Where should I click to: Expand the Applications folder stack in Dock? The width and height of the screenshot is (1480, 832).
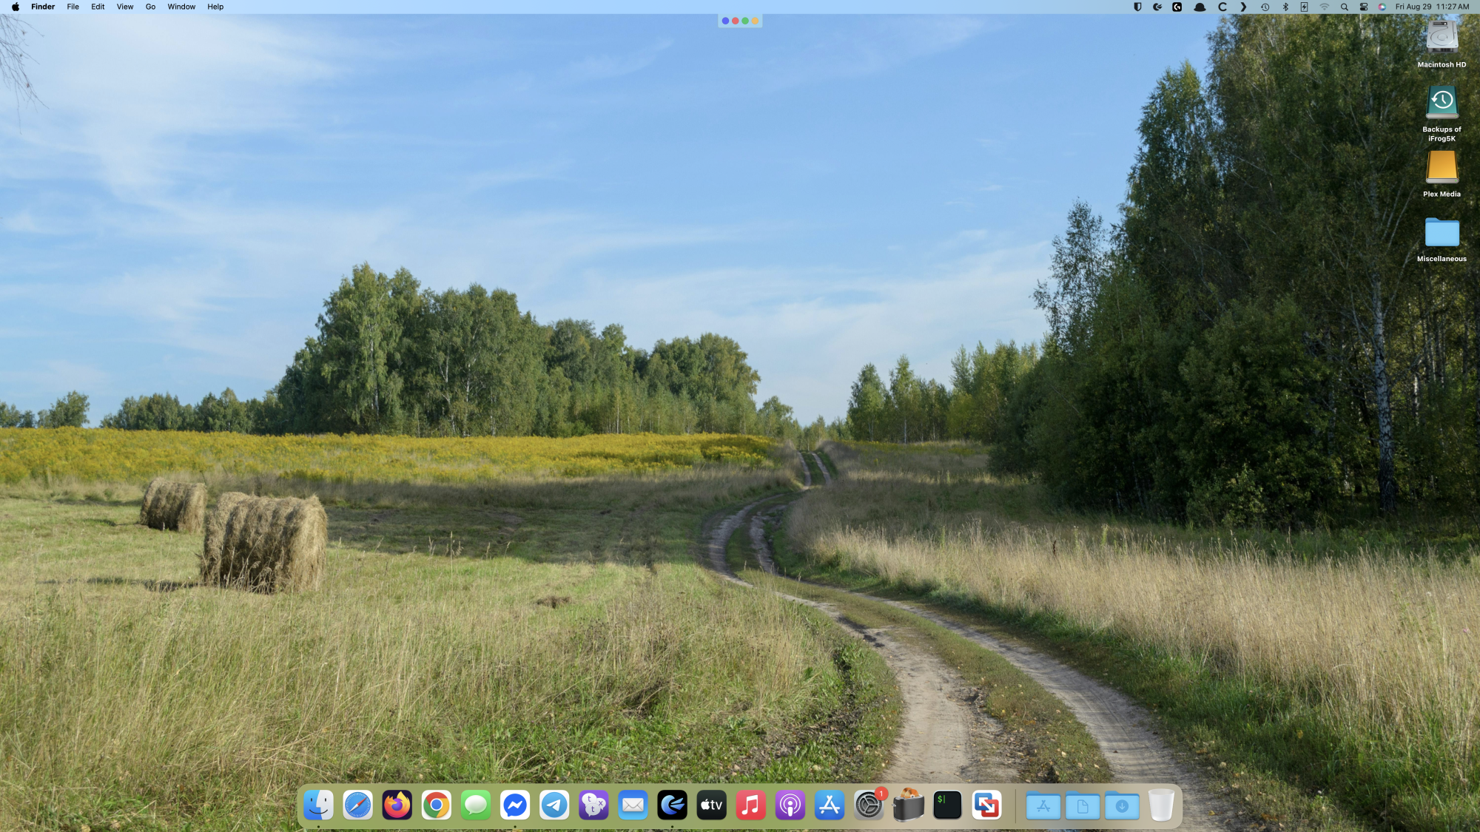click(x=1043, y=805)
